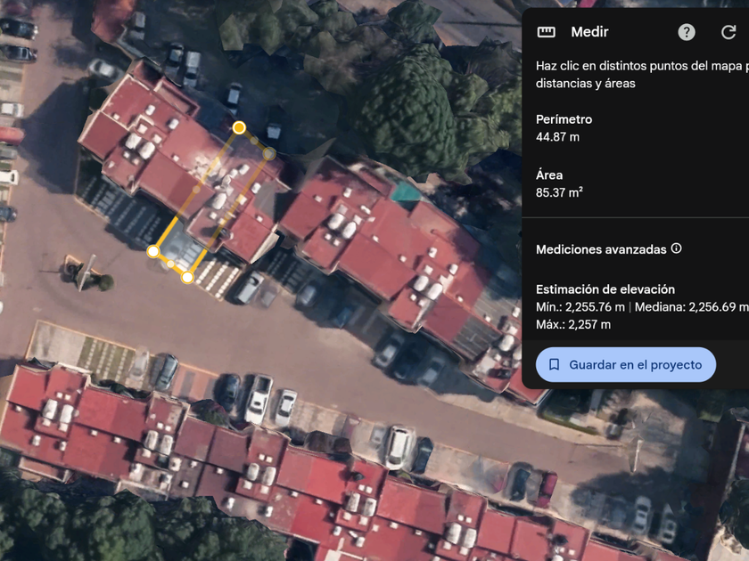Screen dimensions: 749x561
Task: Click the midpoint handle on the bottom edge
Action: [x=170, y=264]
